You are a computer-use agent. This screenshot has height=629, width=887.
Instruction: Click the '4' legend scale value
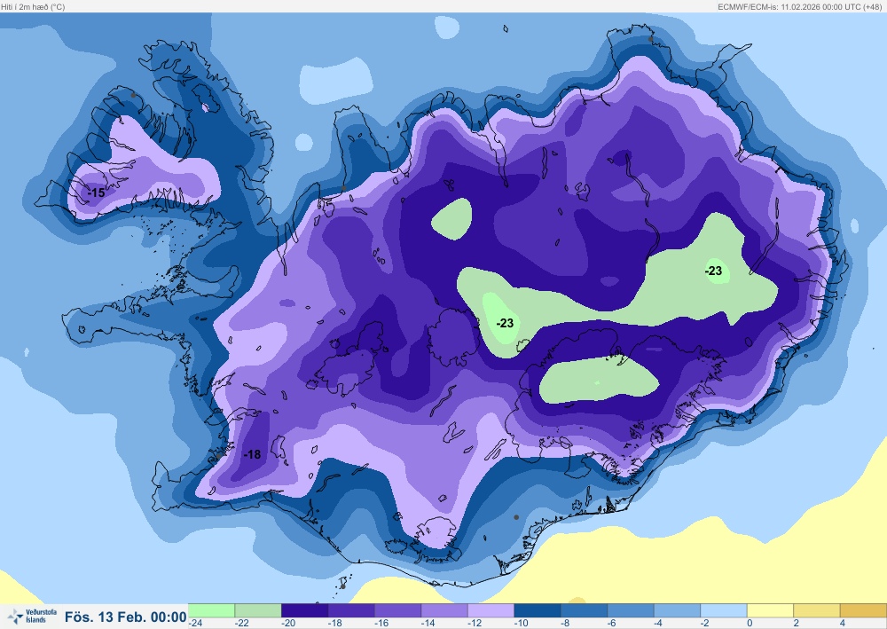[843, 624]
